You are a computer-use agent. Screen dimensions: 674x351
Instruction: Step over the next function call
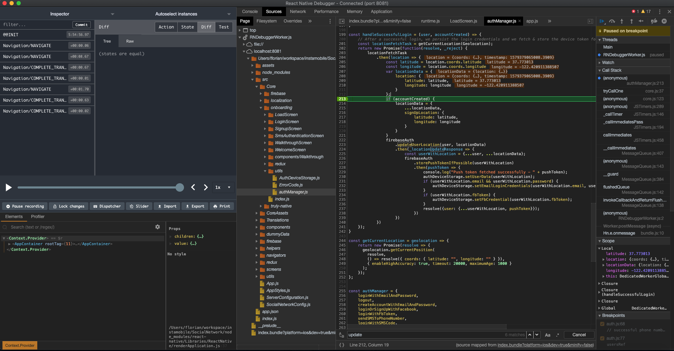pyautogui.click(x=612, y=21)
